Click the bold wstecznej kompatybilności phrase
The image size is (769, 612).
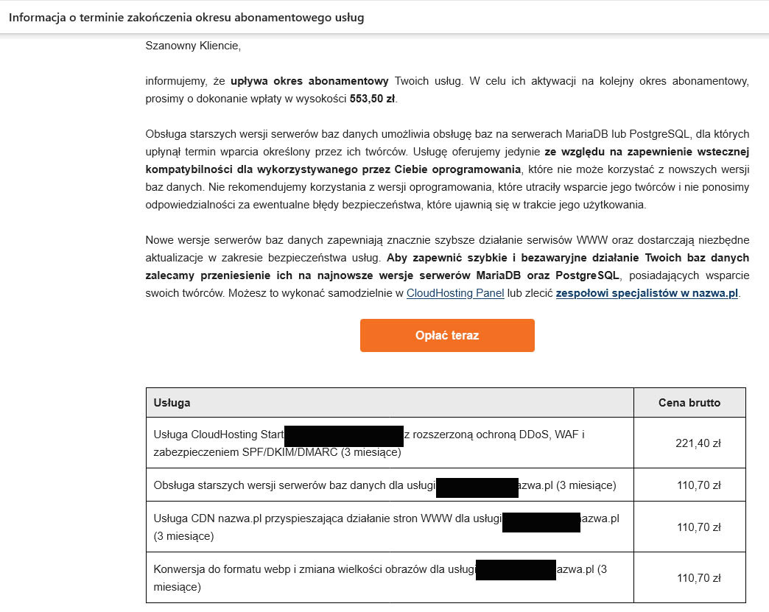(x=646, y=152)
